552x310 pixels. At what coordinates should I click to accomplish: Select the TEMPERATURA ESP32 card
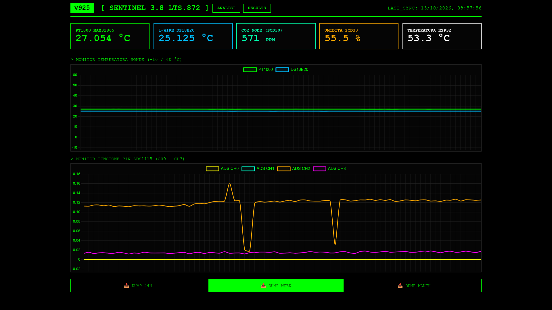tap(442, 36)
